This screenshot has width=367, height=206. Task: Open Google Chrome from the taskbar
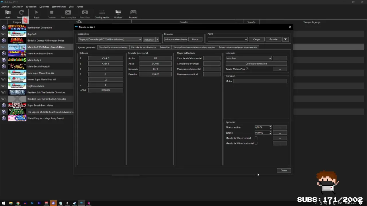pyautogui.click(x=18, y=203)
